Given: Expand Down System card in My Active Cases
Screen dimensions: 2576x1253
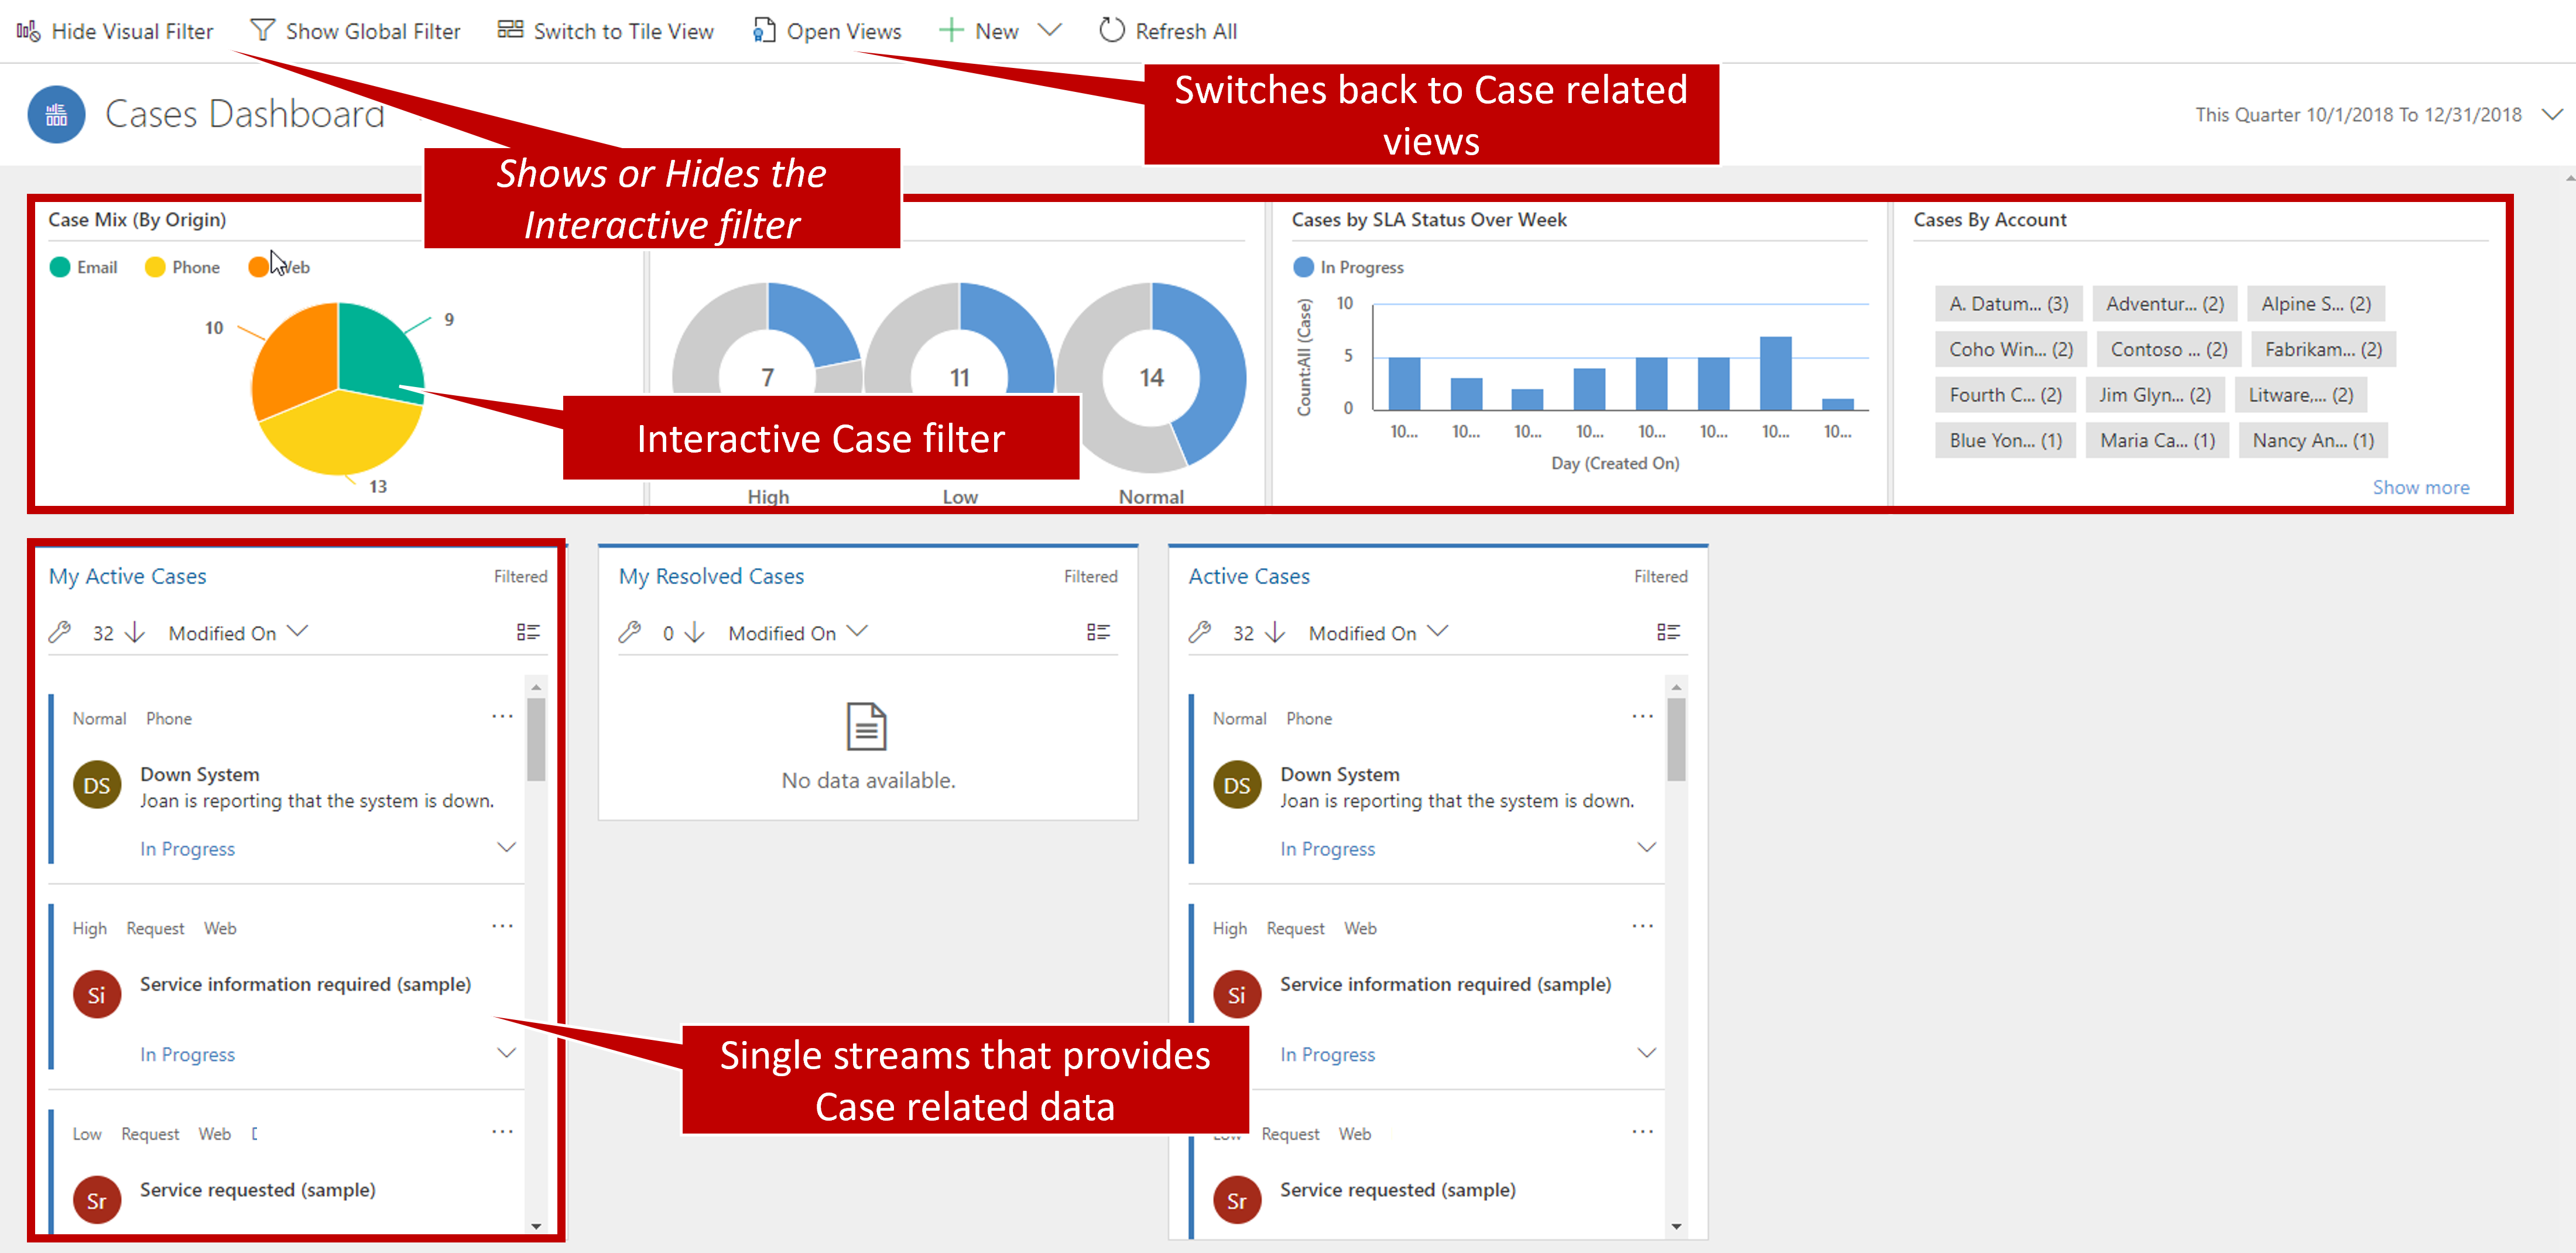Looking at the screenshot, I should click(x=507, y=847).
